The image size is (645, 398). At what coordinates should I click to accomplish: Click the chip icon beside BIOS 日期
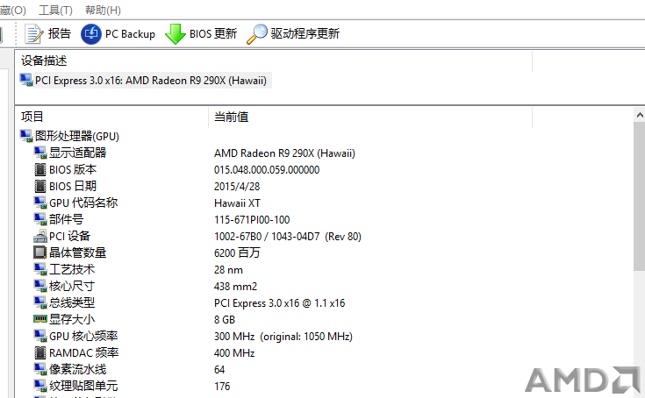pyautogui.click(x=40, y=186)
